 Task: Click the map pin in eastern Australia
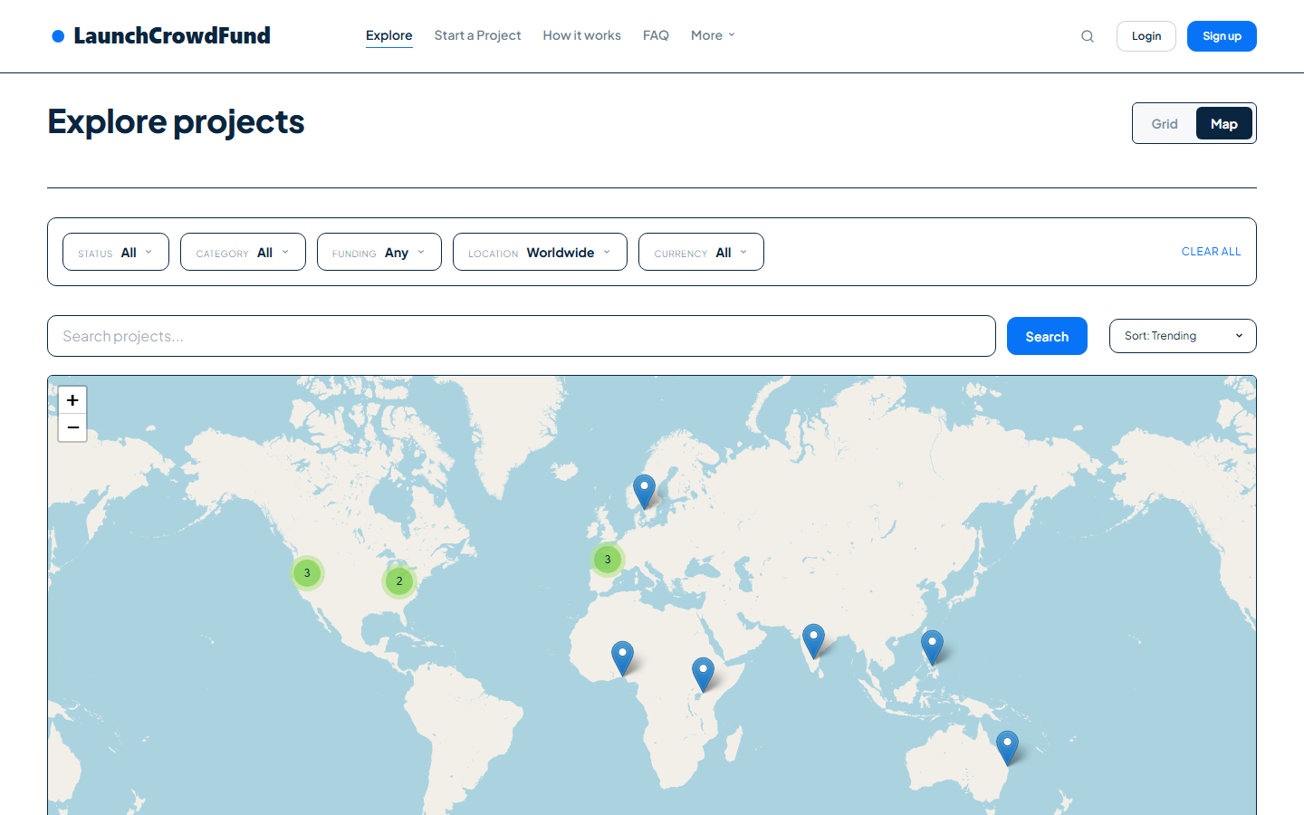point(1007,748)
